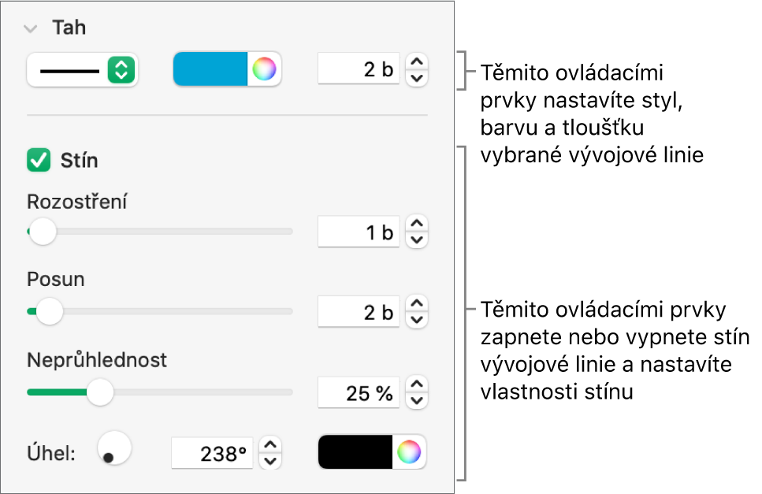Click the blue stroke color swatch

210,70
